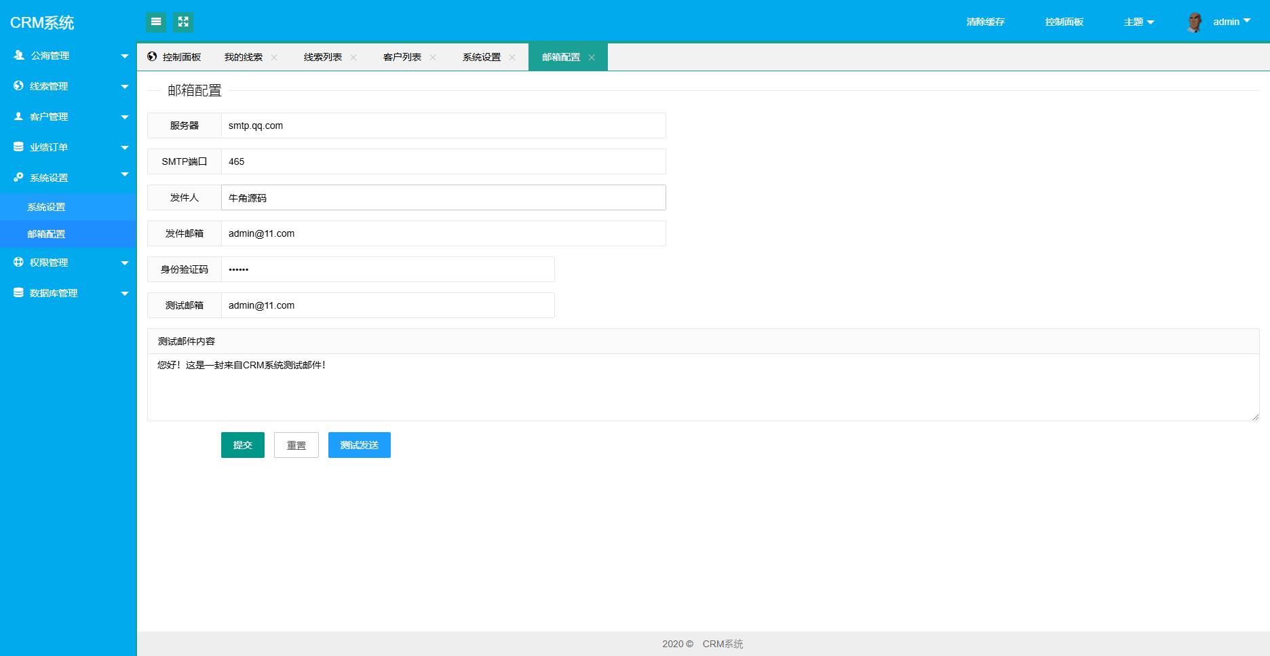Open the 主题 theme dropdown
1270x656 pixels.
click(x=1138, y=22)
